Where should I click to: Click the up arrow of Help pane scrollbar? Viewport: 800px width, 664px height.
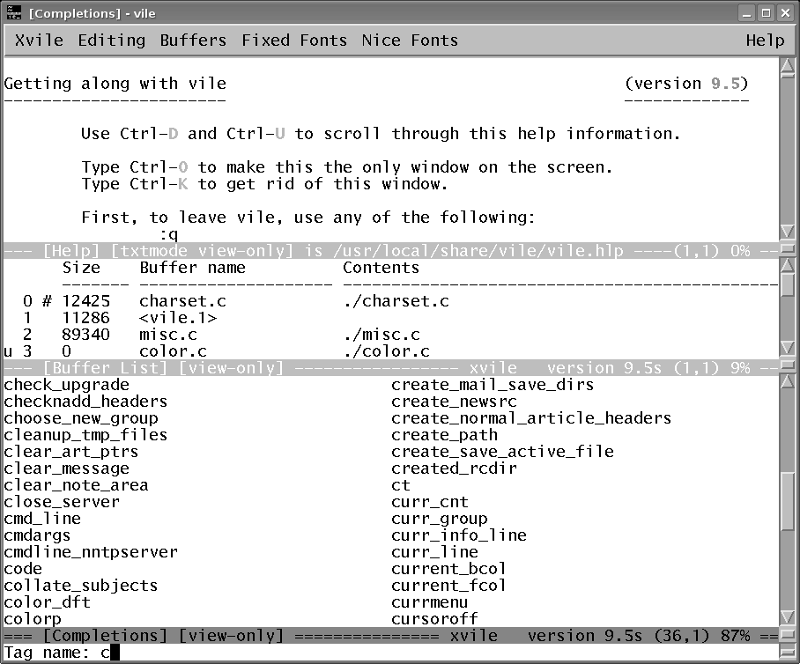click(787, 67)
